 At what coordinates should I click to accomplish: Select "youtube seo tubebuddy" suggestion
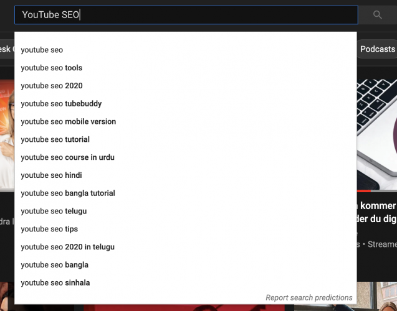186,104
